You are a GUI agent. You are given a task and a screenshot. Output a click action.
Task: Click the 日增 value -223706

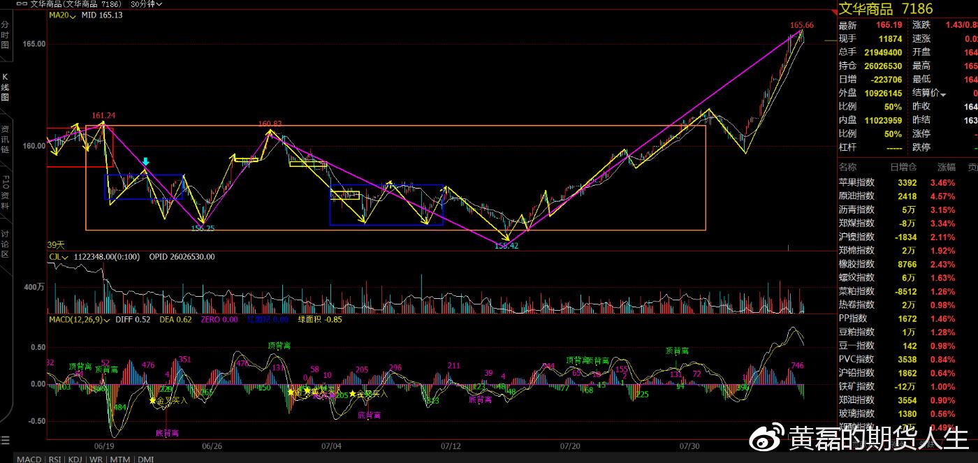coord(885,80)
